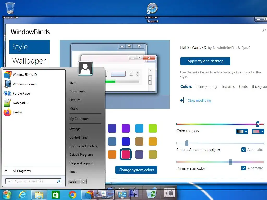Pick the selected pink-red color swatch
This screenshot has height=200, width=267.
[125, 154]
